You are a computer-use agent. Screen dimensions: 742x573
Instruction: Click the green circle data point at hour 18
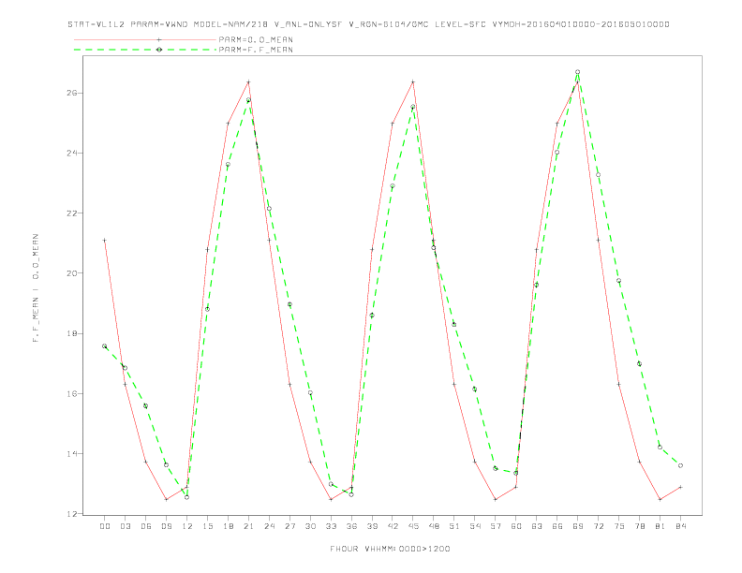(228, 165)
